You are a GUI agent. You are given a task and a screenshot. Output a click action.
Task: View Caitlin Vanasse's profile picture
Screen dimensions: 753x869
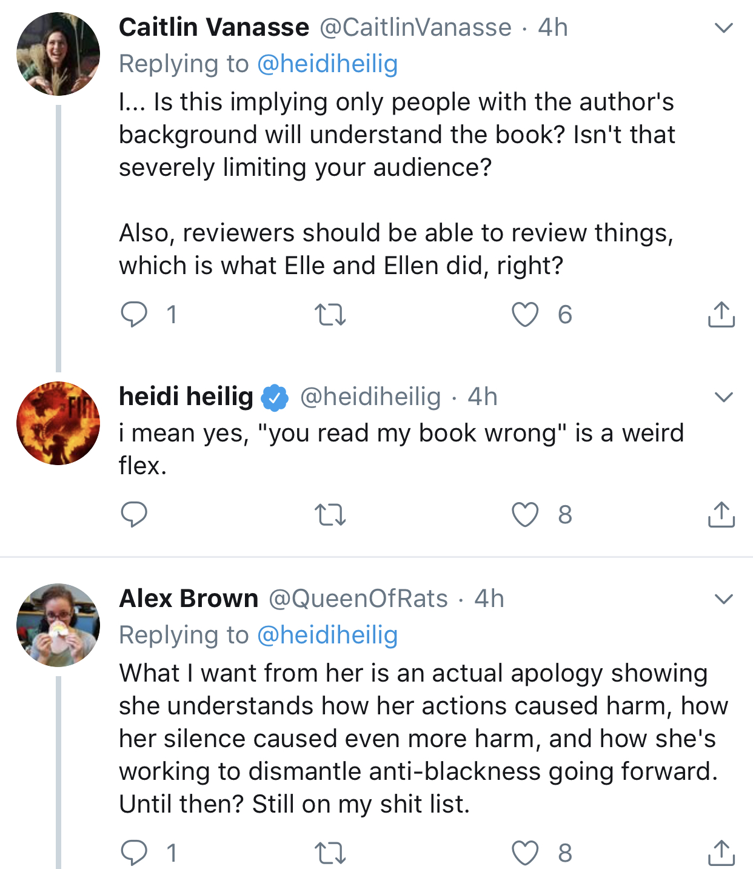point(58,54)
